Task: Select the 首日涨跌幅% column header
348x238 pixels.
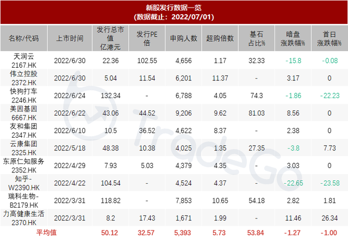Action: (330, 38)
